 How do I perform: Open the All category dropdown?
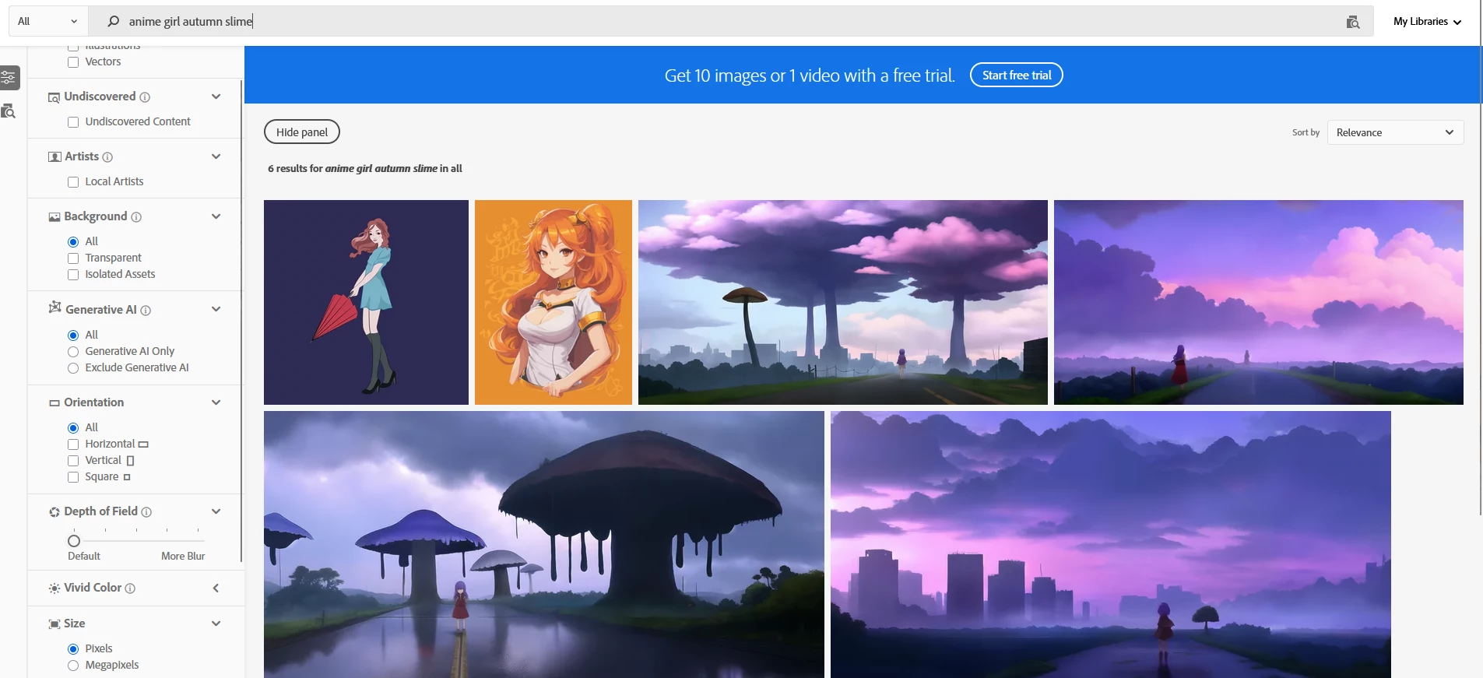[47, 21]
